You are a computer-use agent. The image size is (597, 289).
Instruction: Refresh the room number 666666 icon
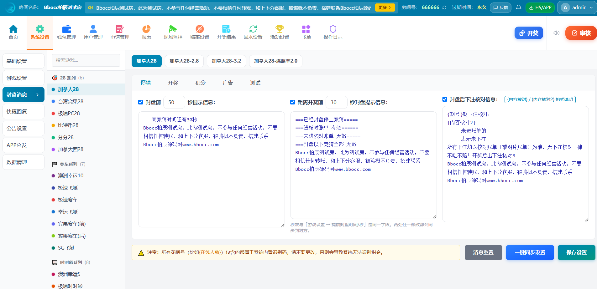444,8
